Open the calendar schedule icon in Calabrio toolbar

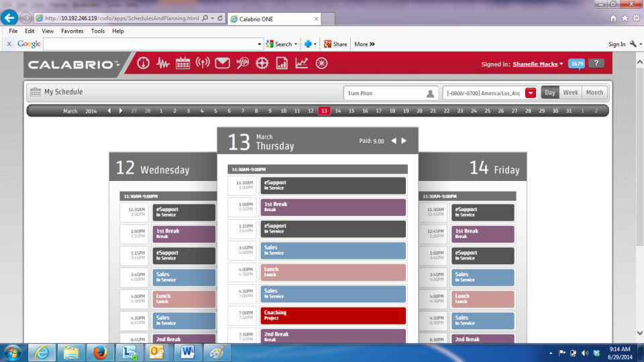tap(182, 63)
